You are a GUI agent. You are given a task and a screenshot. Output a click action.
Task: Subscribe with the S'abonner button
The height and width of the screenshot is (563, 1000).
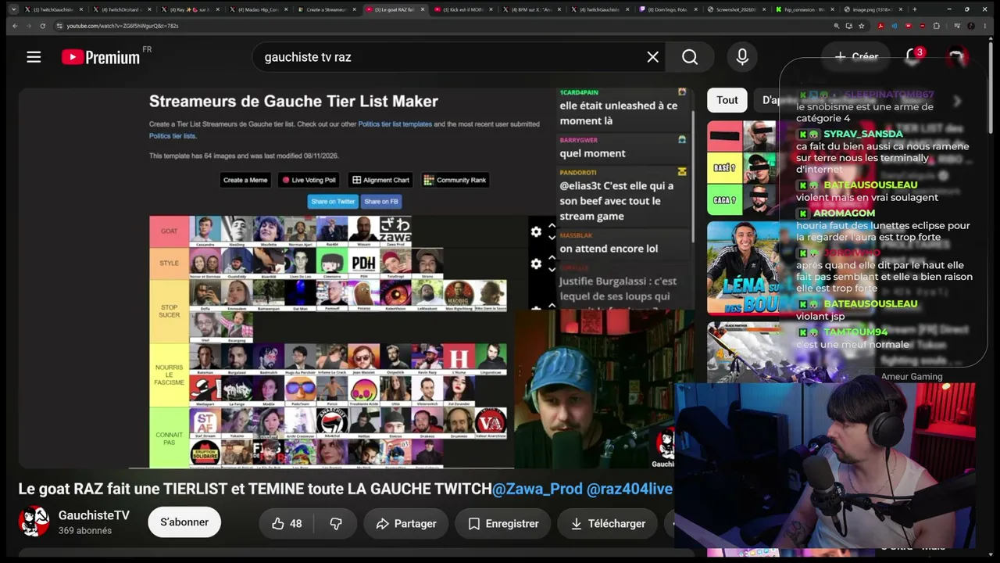pos(184,522)
